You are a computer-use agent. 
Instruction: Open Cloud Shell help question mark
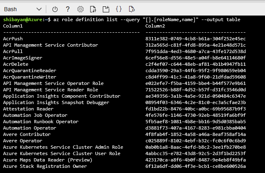pos(68,9)
